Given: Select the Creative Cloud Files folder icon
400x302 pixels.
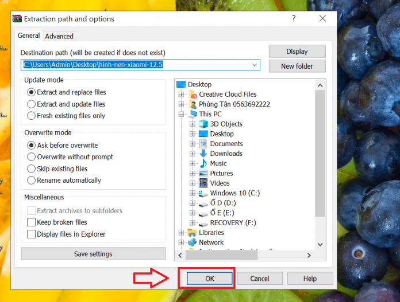Looking at the screenshot, I should pos(193,95).
